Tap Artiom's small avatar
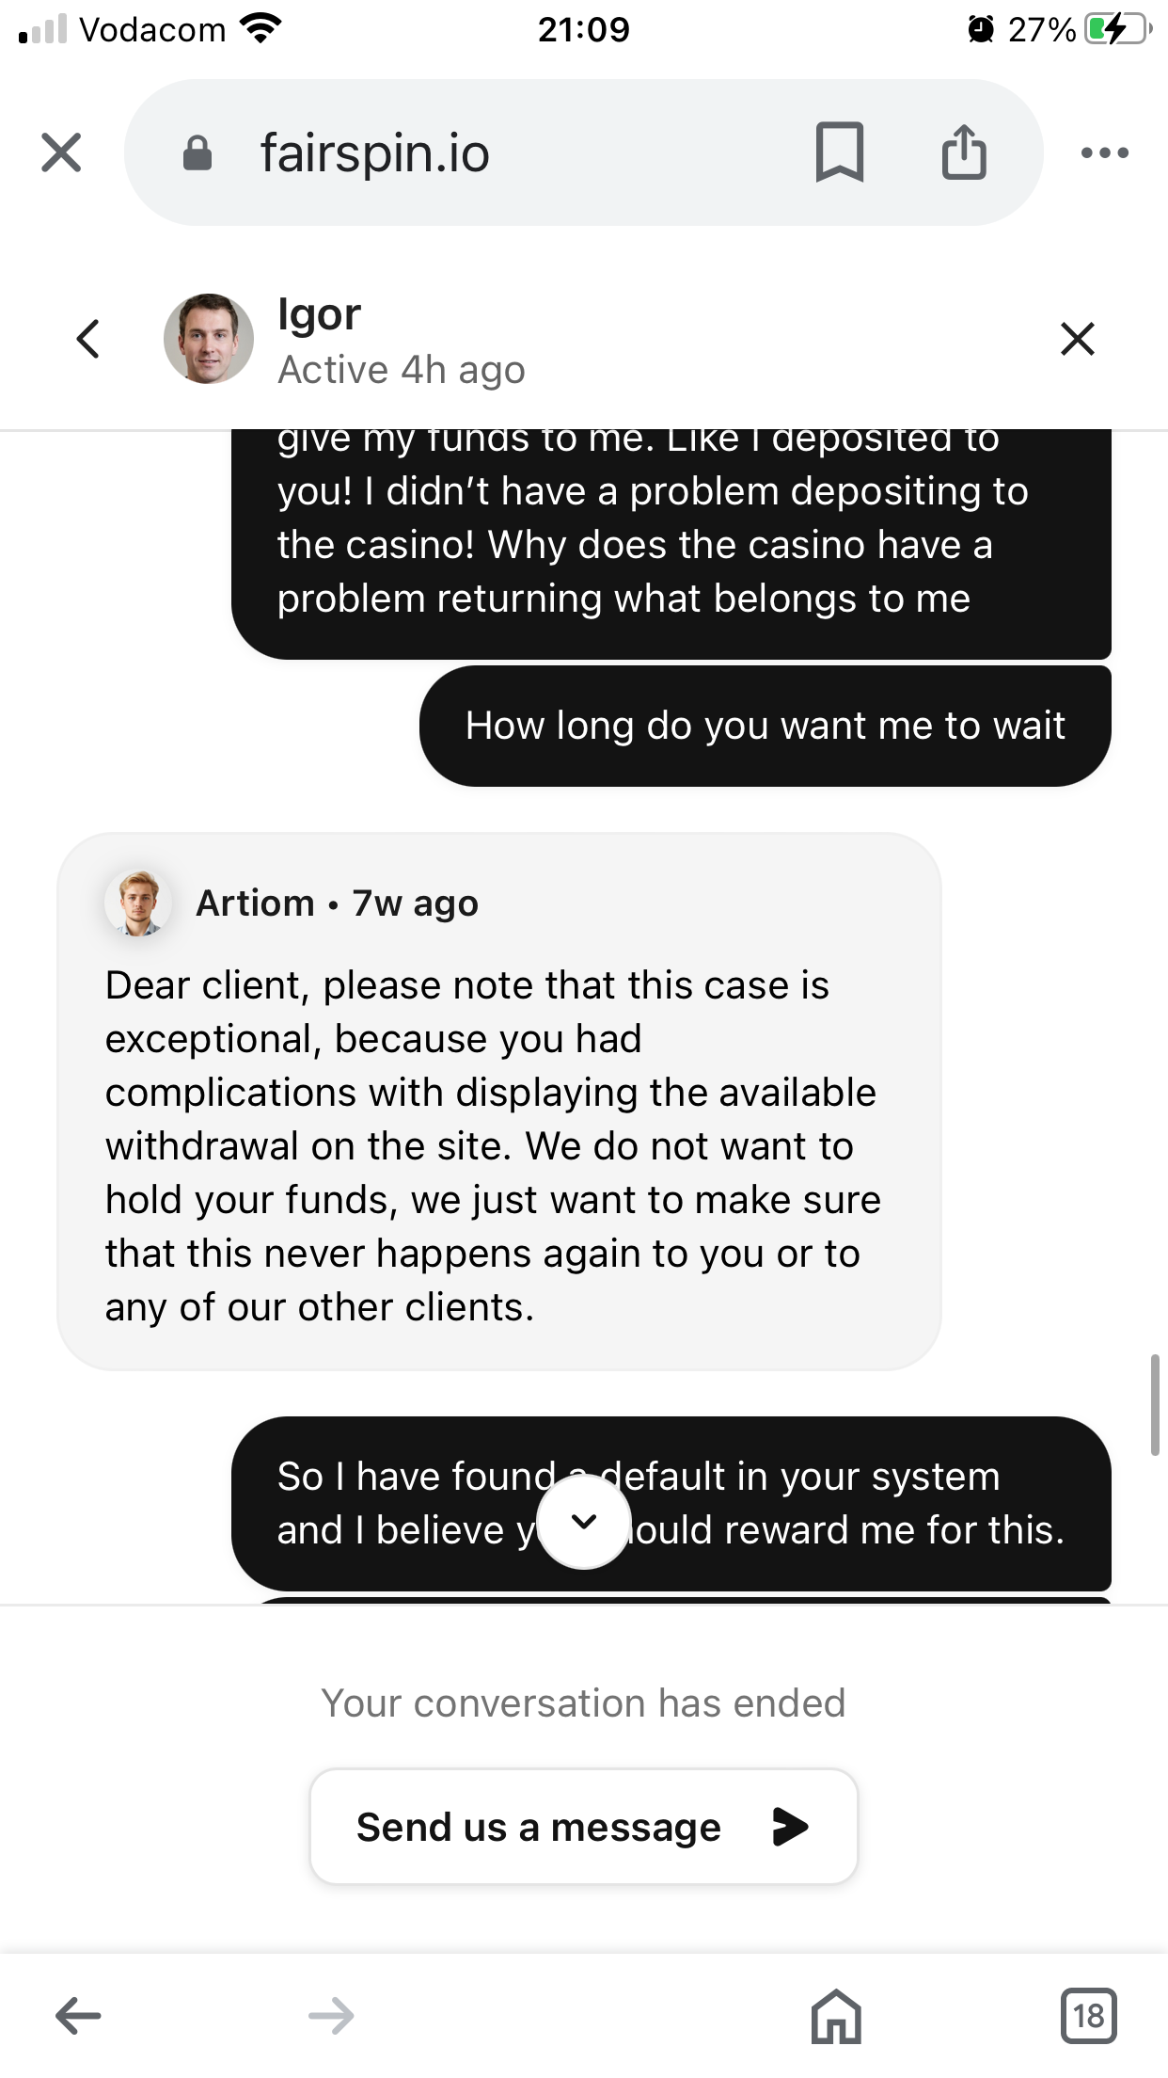1168x2078 pixels. pos(139,903)
